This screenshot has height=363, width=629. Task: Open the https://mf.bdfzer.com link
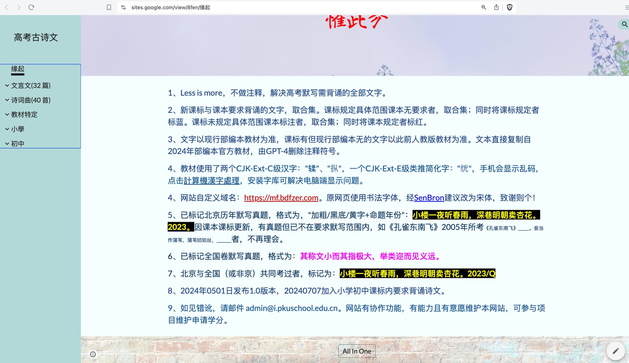point(281,198)
